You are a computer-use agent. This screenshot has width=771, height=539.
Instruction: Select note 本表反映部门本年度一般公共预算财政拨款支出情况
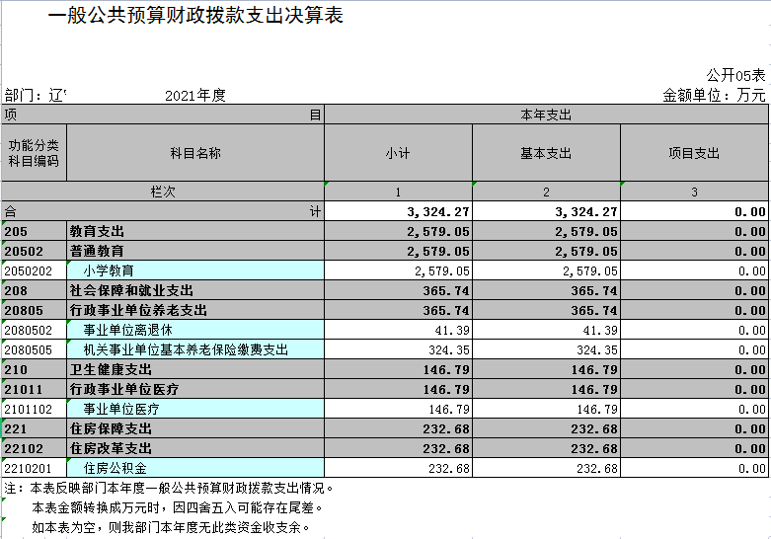coord(169,488)
